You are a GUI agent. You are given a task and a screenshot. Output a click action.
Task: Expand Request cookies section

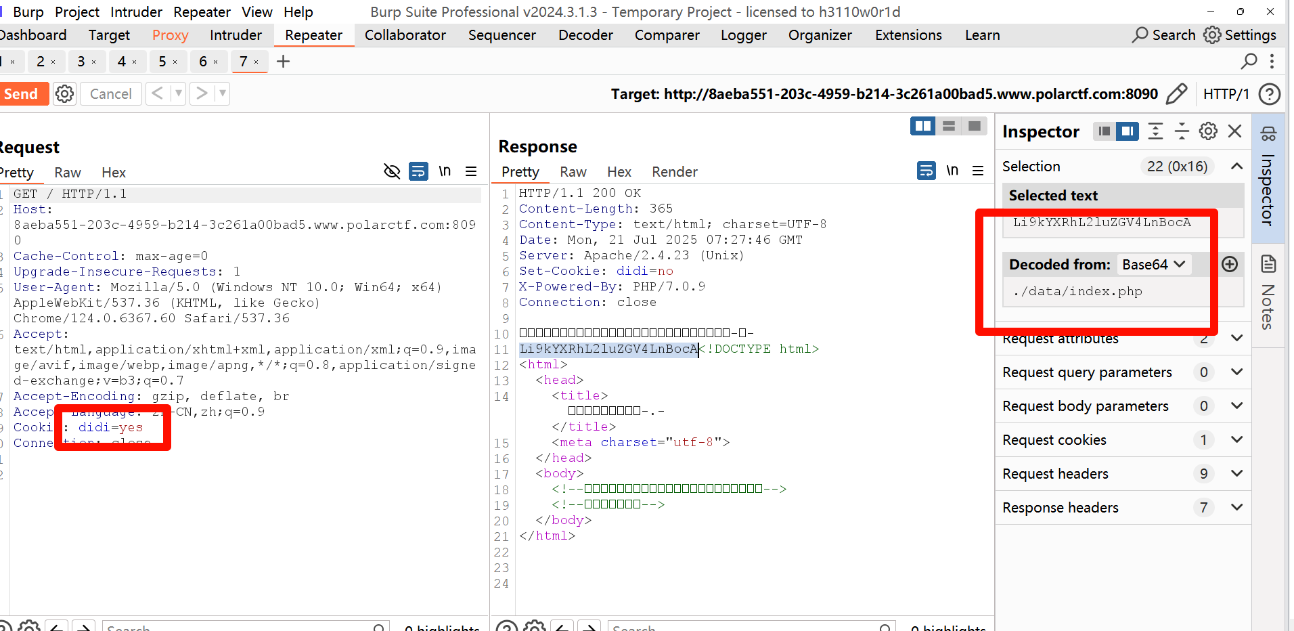click(1236, 439)
